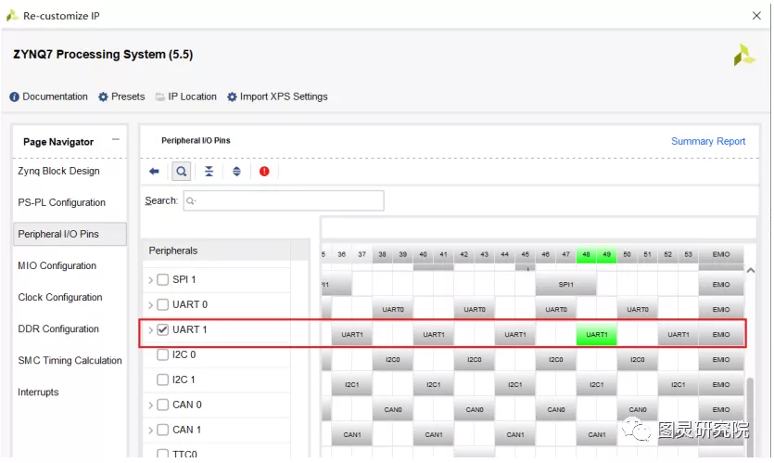774x463 pixels.
Task: Click the collapse all toolbar icon
Action: click(x=209, y=172)
